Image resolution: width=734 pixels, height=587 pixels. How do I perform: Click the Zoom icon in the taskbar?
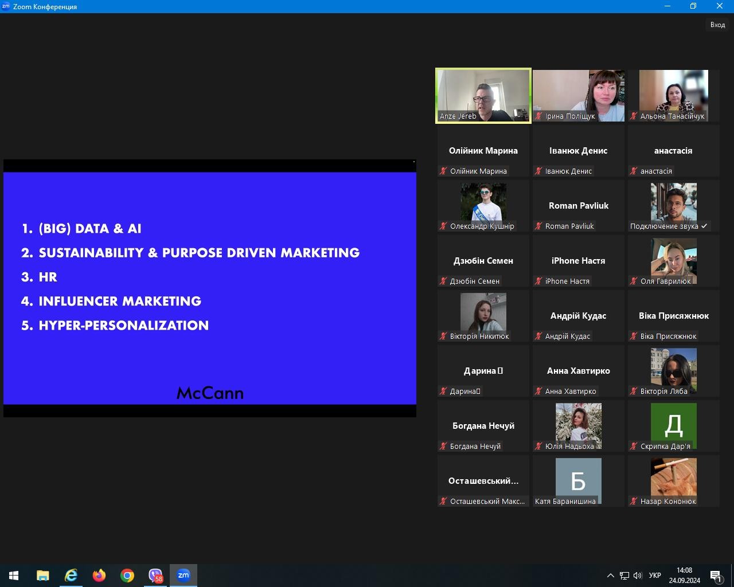183,575
